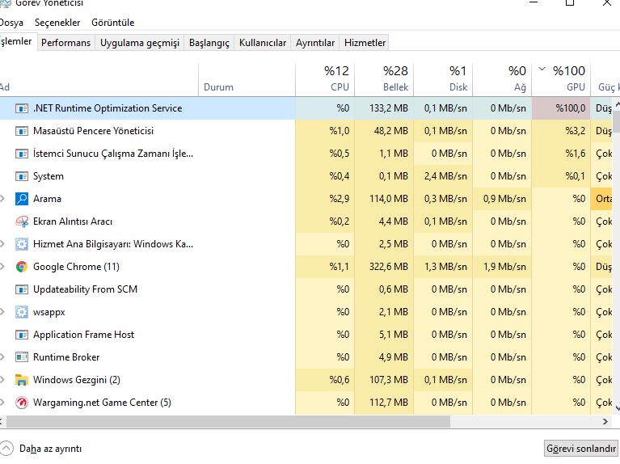The width and height of the screenshot is (620, 464).
Task: Click the vertical scrollbar down arrow
Action: click(x=617, y=408)
